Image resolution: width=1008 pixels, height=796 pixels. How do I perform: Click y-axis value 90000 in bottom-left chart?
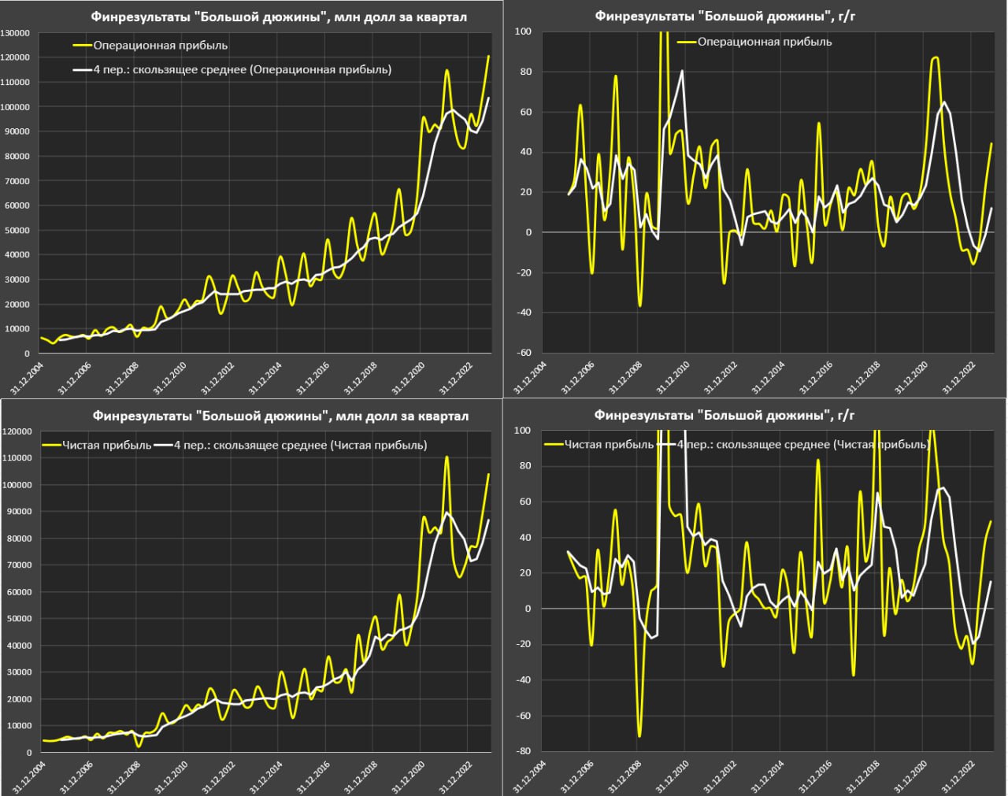pyautogui.click(x=17, y=512)
